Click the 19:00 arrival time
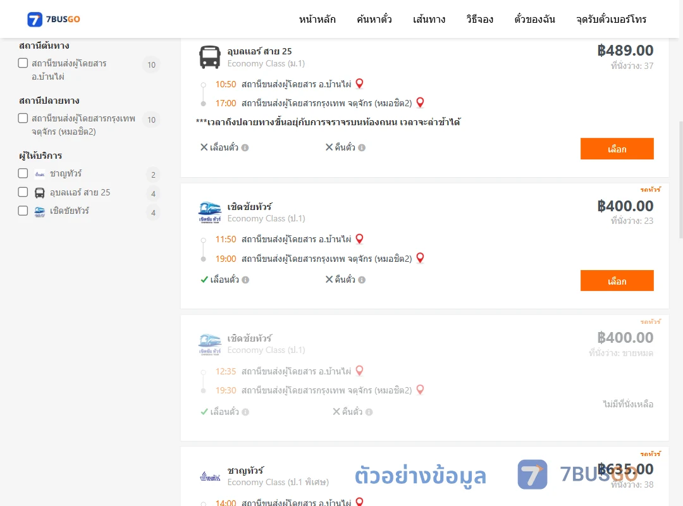Screen dimensions: 683x506 (226, 259)
